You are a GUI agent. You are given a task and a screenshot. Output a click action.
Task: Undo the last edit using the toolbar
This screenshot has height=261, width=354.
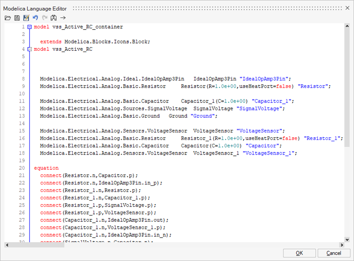coord(35,18)
